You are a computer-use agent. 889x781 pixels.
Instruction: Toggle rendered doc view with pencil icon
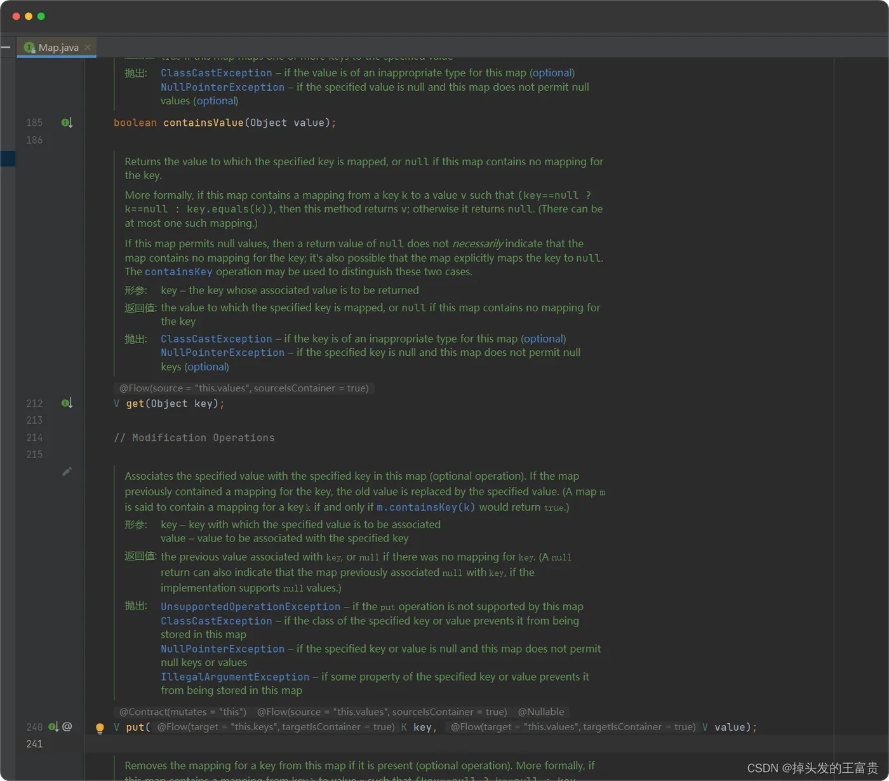pos(67,472)
